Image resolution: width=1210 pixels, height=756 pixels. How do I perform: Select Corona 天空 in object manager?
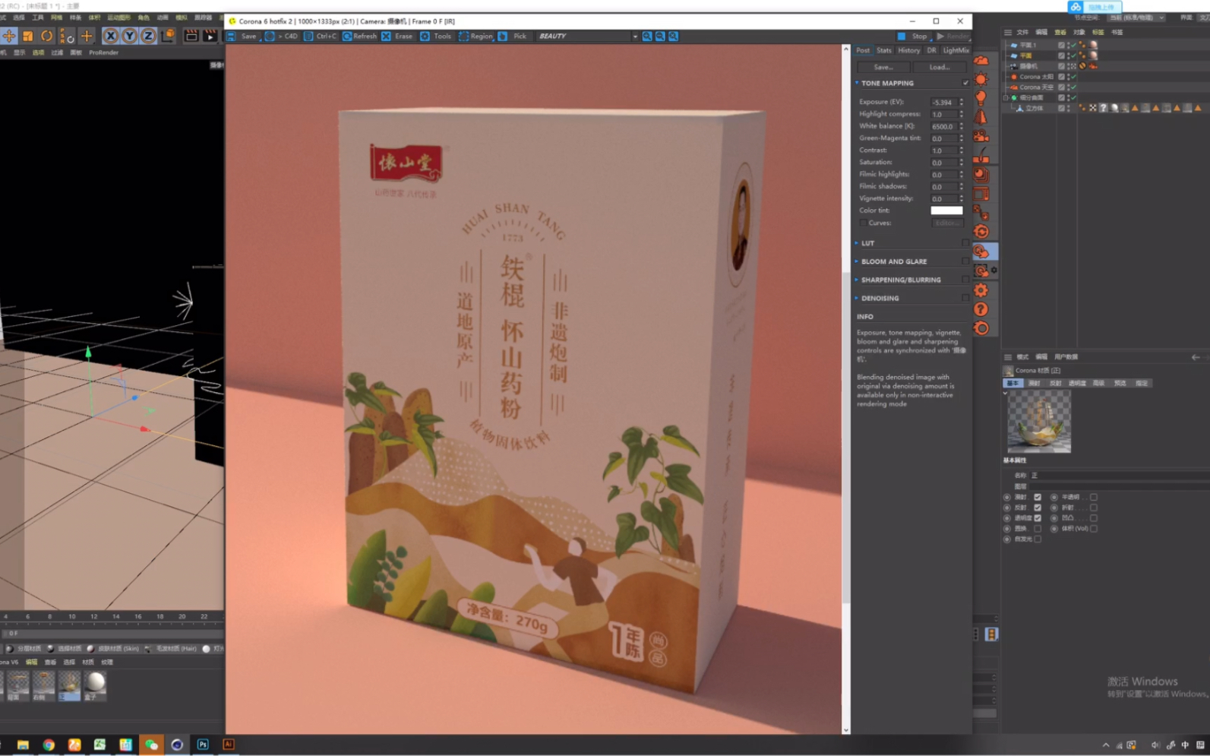tap(1036, 87)
